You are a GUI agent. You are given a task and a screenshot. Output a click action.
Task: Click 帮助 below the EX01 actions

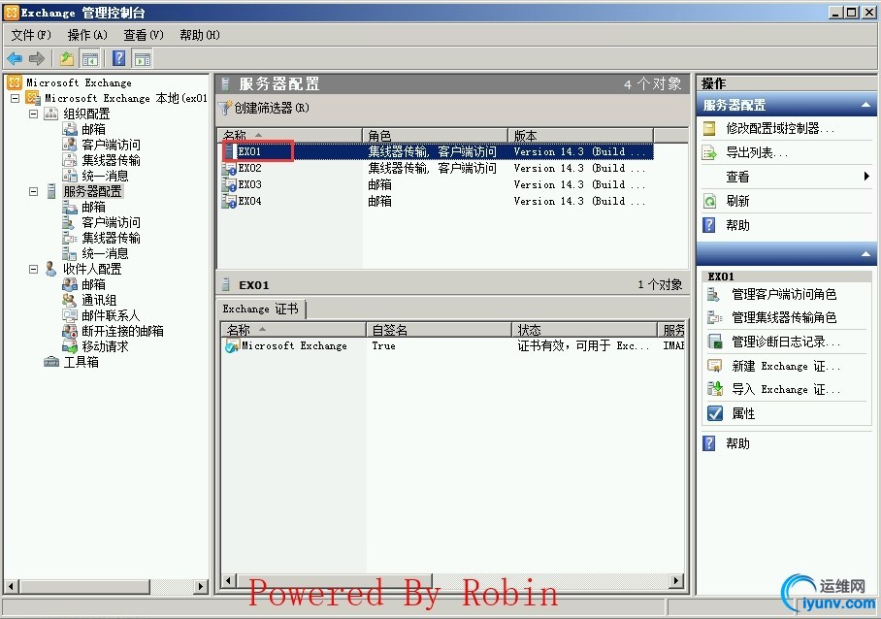(x=737, y=443)
